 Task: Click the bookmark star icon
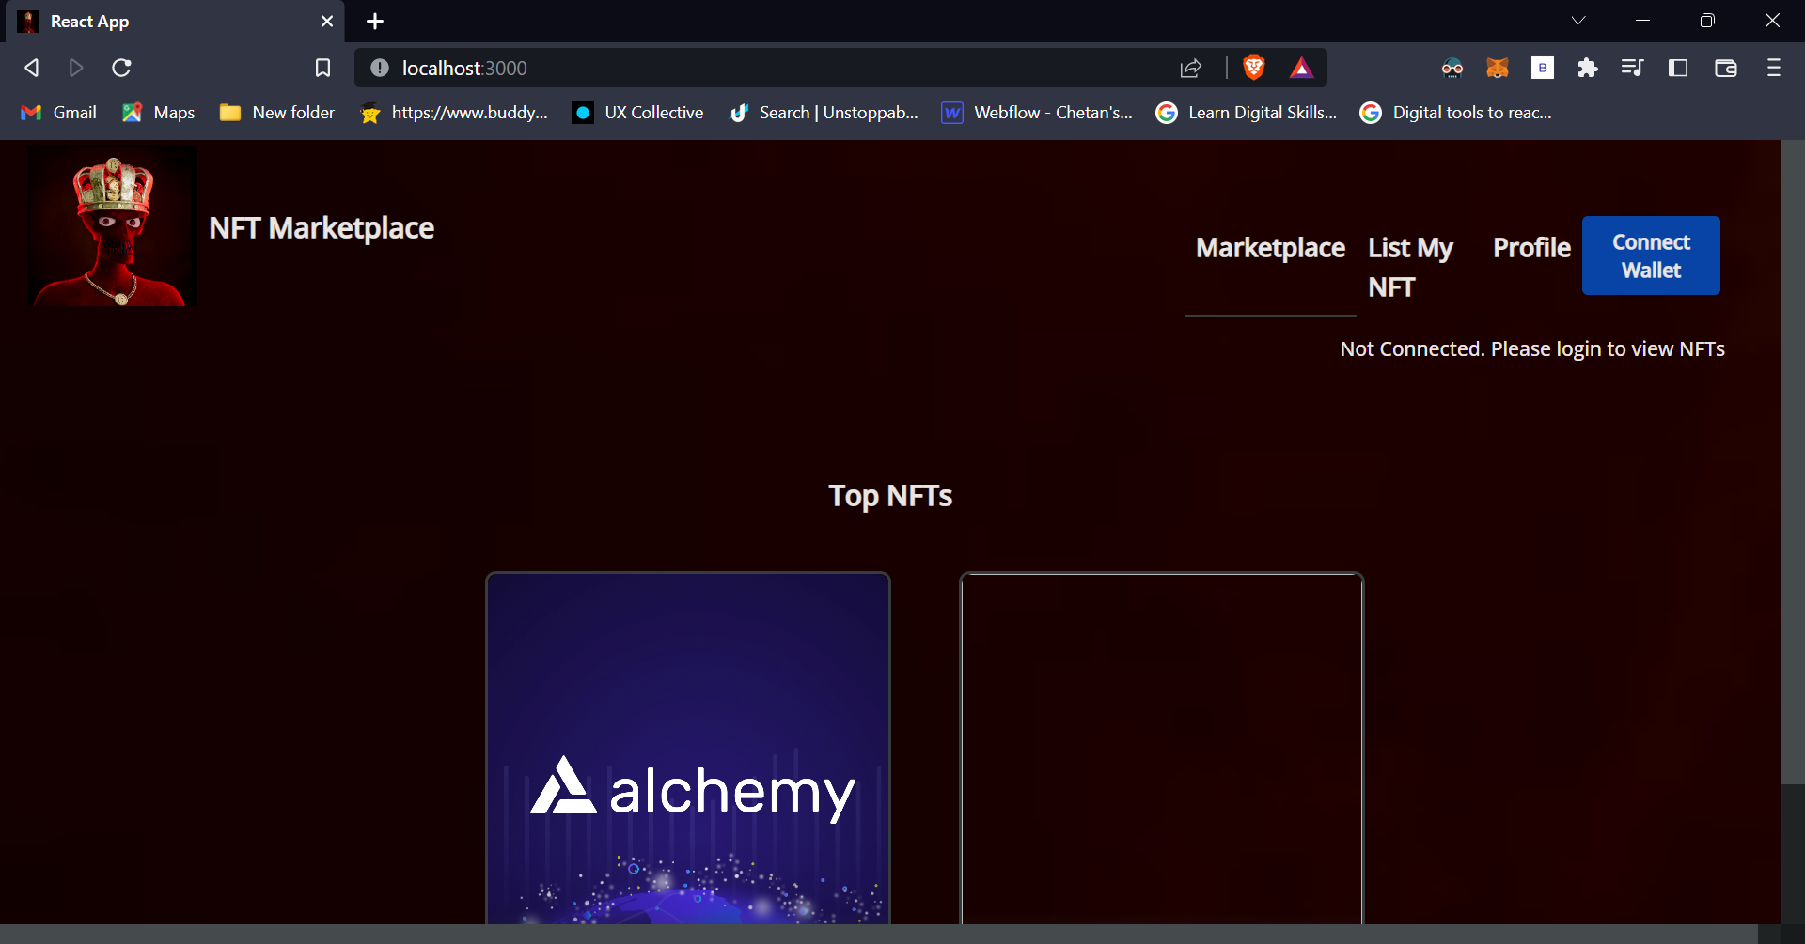(322, 68)
